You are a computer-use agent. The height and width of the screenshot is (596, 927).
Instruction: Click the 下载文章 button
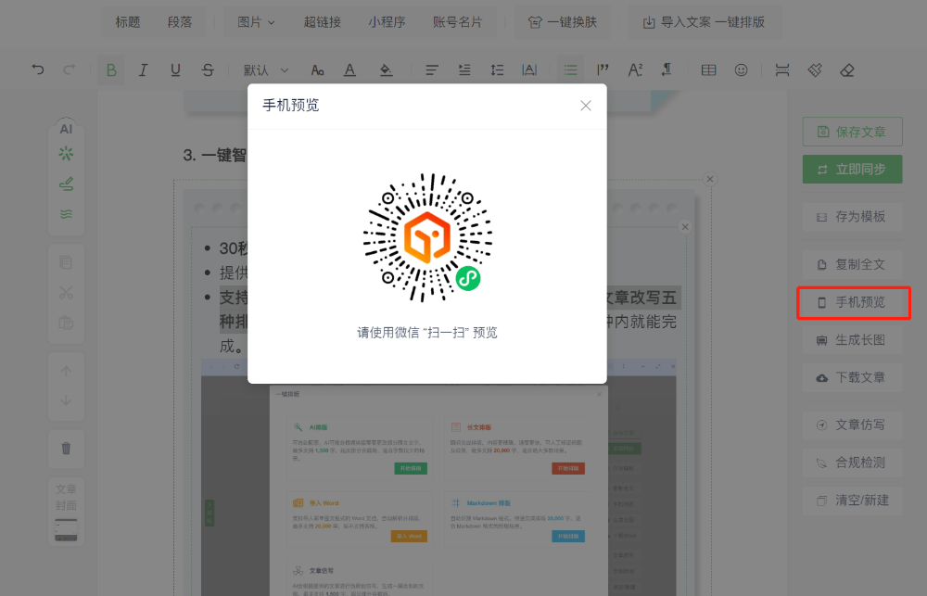(853, 378)
